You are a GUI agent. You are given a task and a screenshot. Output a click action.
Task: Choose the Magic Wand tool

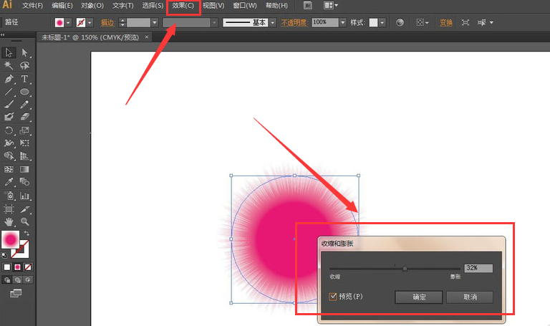click(9, 66)
